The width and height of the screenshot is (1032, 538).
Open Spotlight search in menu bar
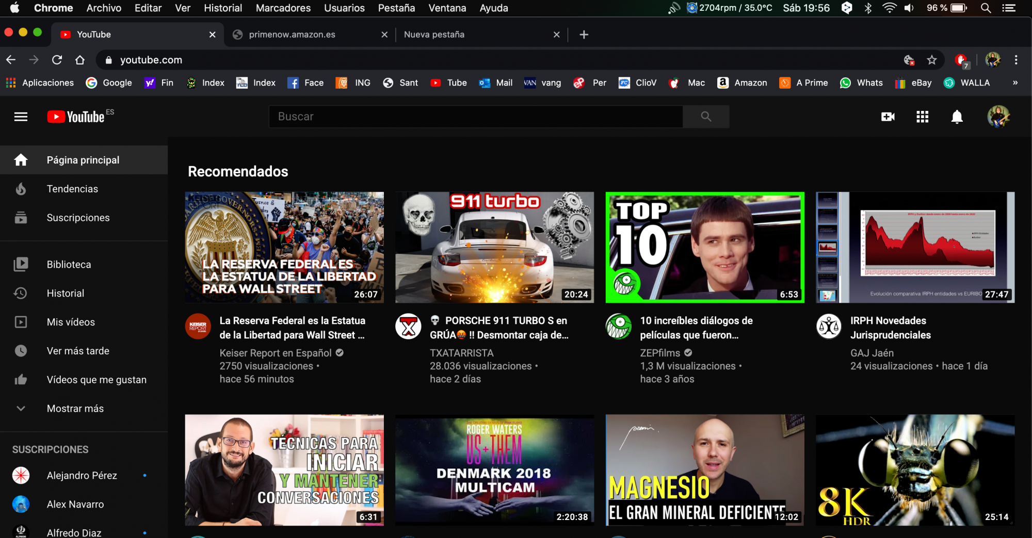click(x=986, y=8)
